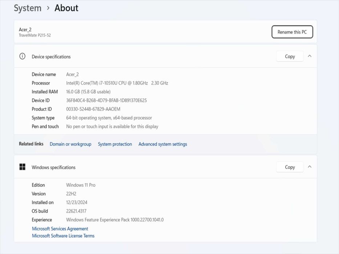Click the Device specifications info icon
The image size is (339, 254).
[23, 56]
